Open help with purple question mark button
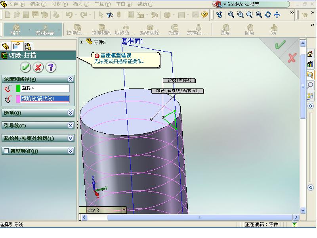 click(x=51, y=67)
